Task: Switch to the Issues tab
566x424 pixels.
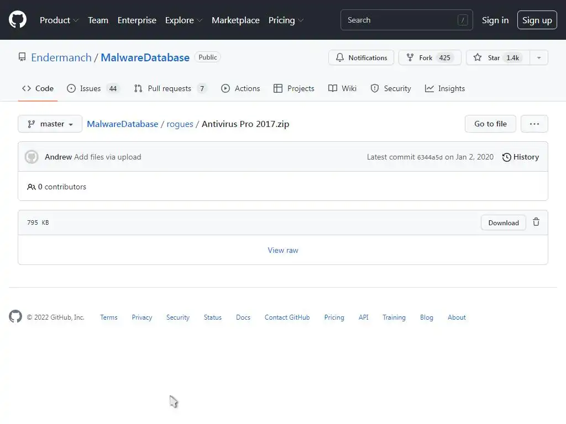Action: click(x=92, y=88)
